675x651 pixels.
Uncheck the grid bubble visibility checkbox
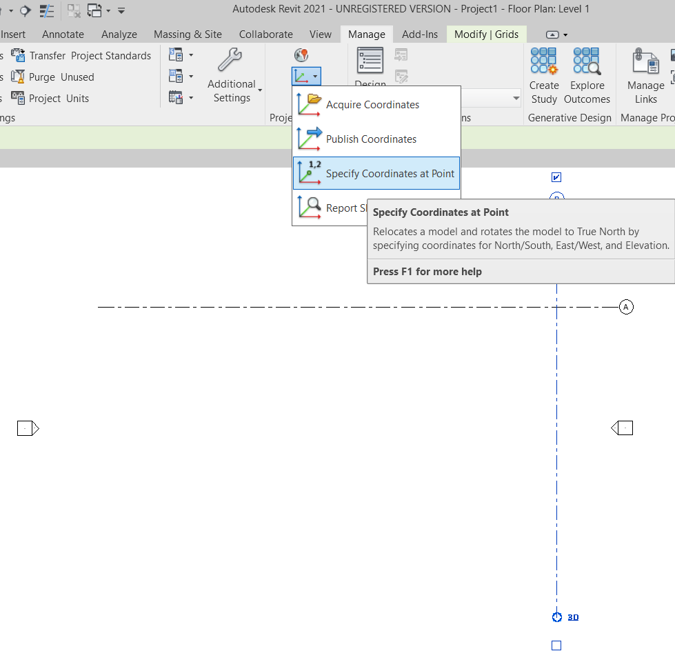tap(556, 177)
